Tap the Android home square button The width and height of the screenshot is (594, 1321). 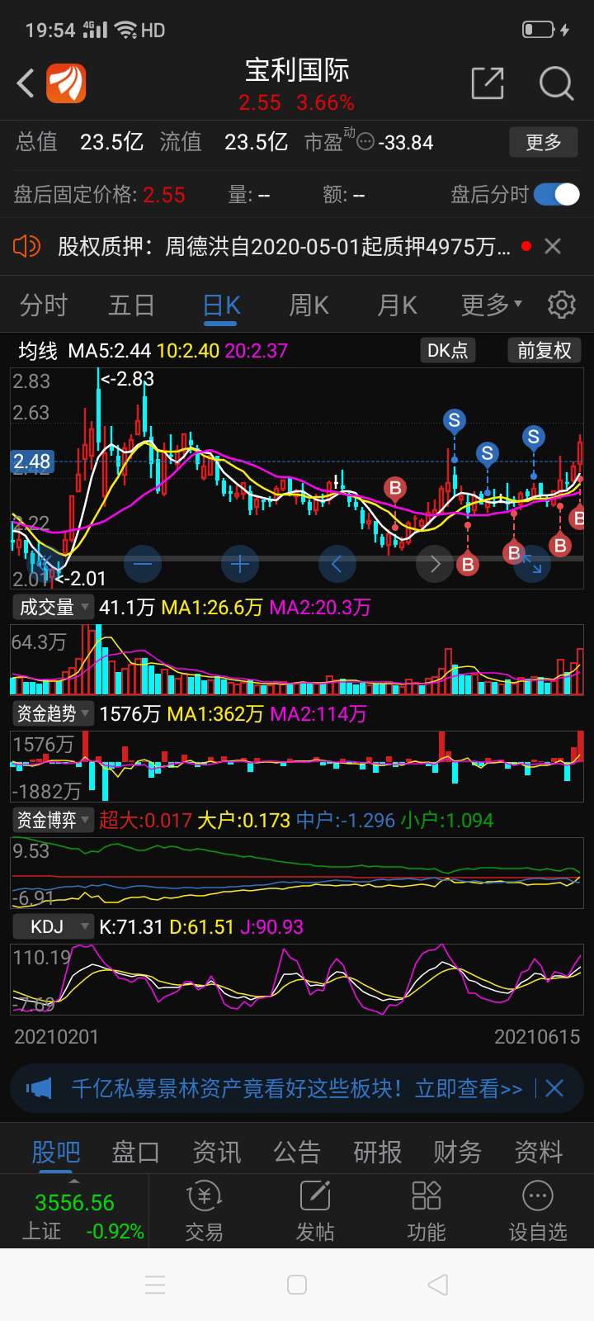click(297, 1285)
